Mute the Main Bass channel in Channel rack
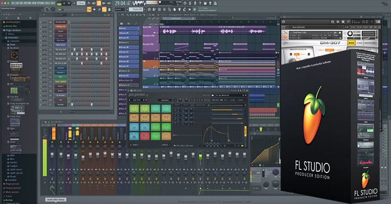The image size is (391, 204). coord(41,41)
